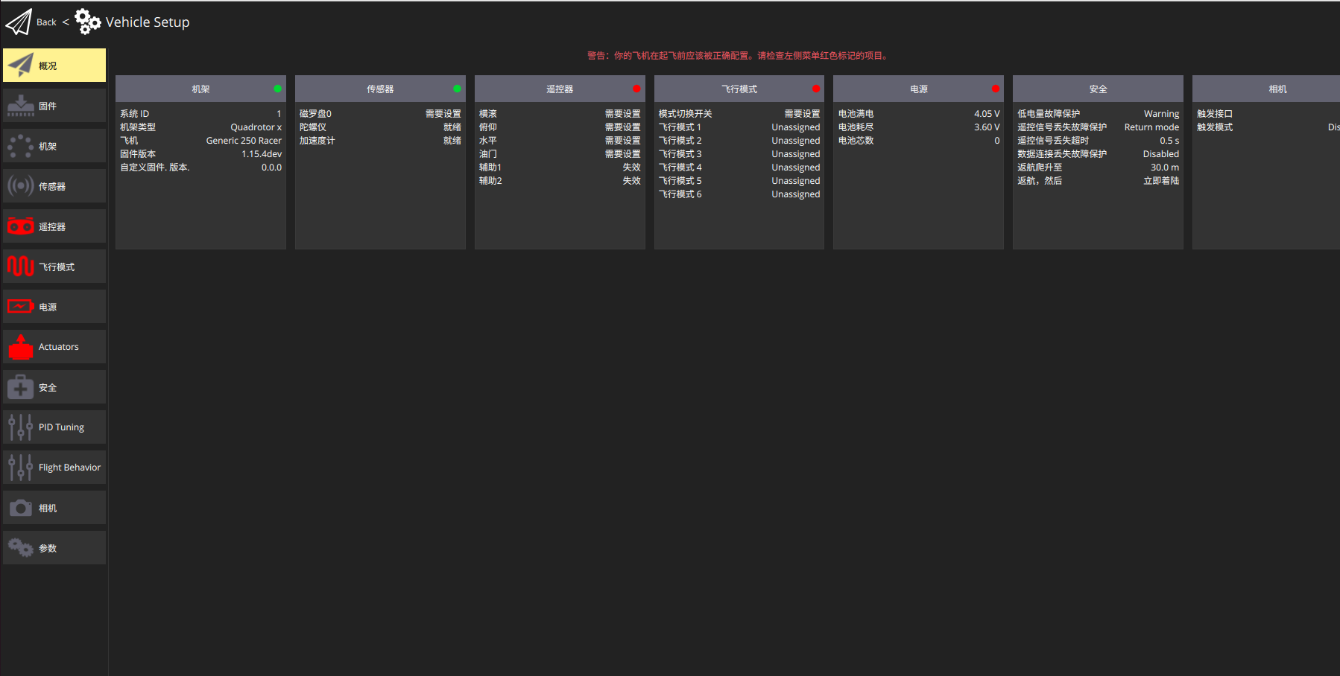Click the 电池芯数 row label

point(856,141)
